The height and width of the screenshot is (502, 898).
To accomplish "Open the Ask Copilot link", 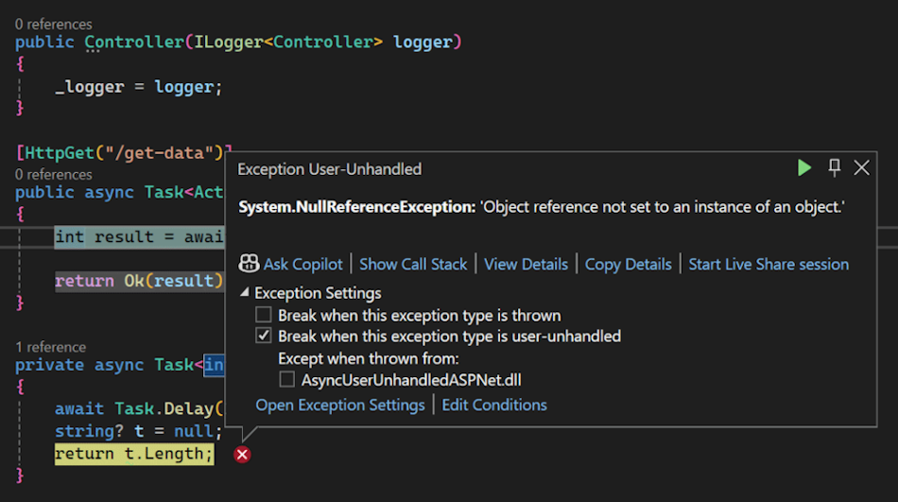I will 302,264.
